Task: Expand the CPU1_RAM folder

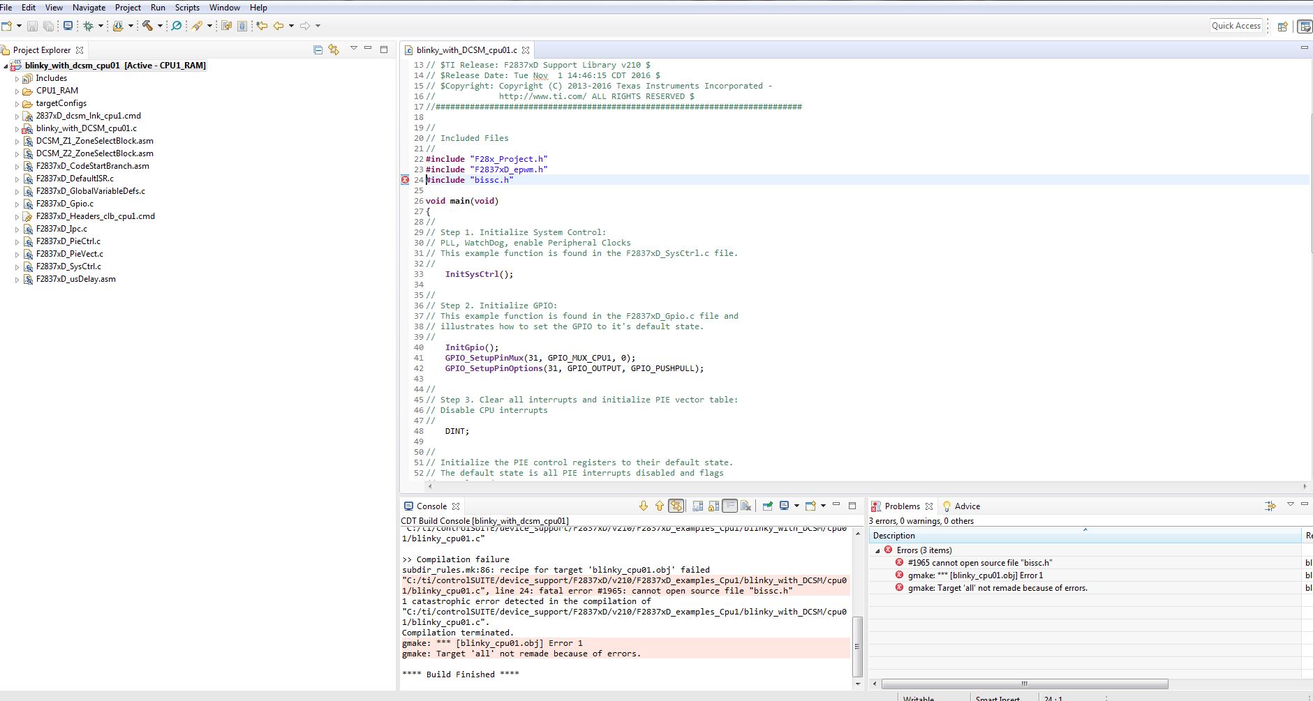Action: [17, 91]
